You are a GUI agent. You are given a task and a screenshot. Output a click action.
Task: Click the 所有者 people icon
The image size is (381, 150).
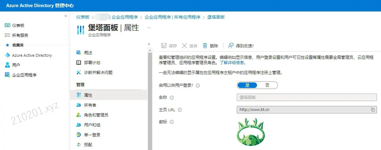tap(79, 105)
